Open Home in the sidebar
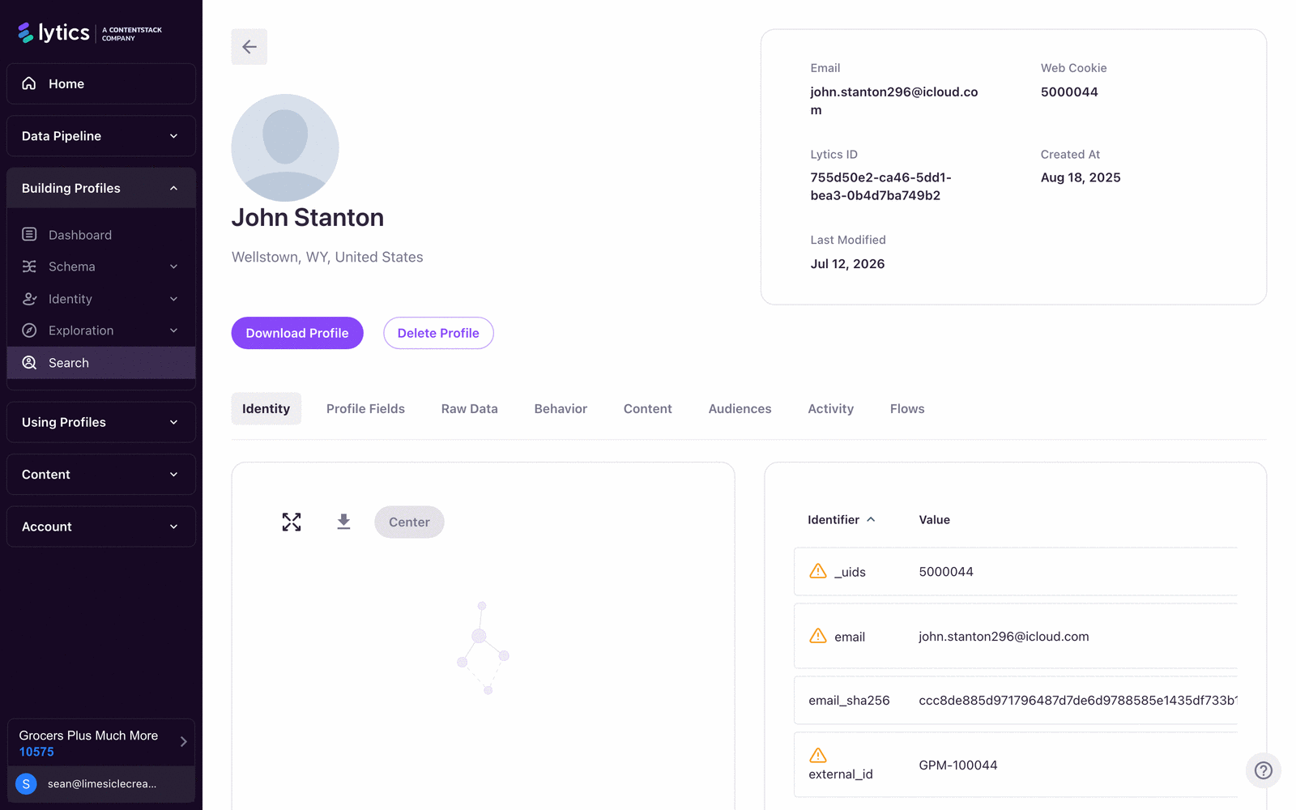Screen dimensions: 1296x810 pyautogui.click(x=101, y=83)
